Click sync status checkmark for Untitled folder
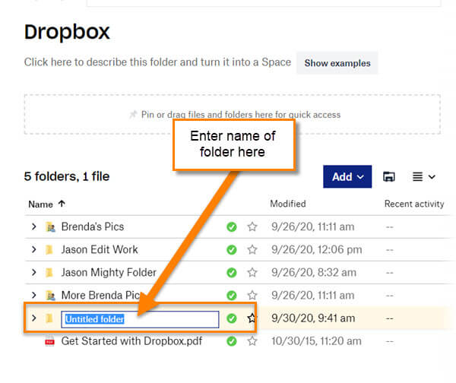Screen dimensions: 456x383 coord(232,318)
